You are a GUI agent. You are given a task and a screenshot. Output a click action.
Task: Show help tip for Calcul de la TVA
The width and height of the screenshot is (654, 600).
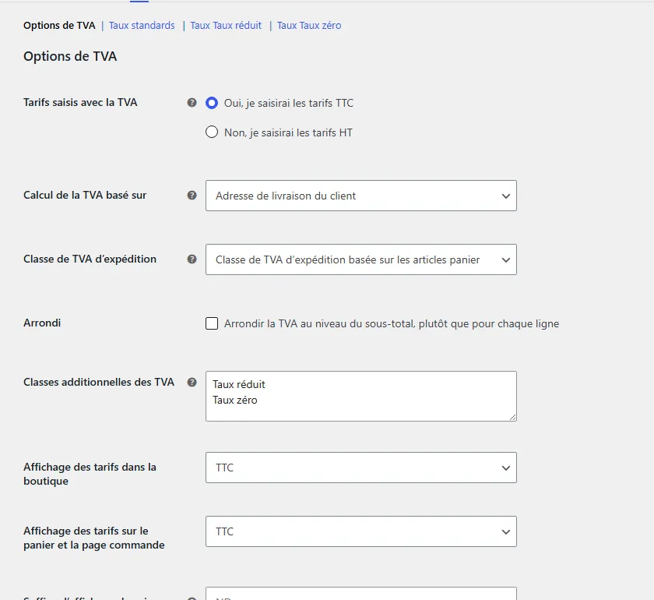coord(192,195)
